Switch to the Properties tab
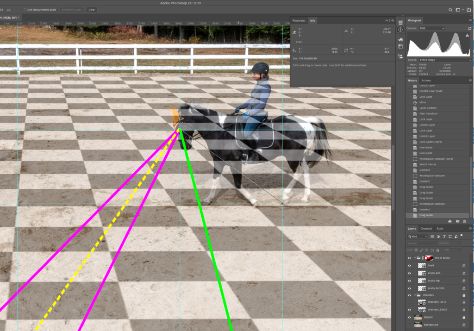The width and height of the screenshot is (474, 331). 299,20
